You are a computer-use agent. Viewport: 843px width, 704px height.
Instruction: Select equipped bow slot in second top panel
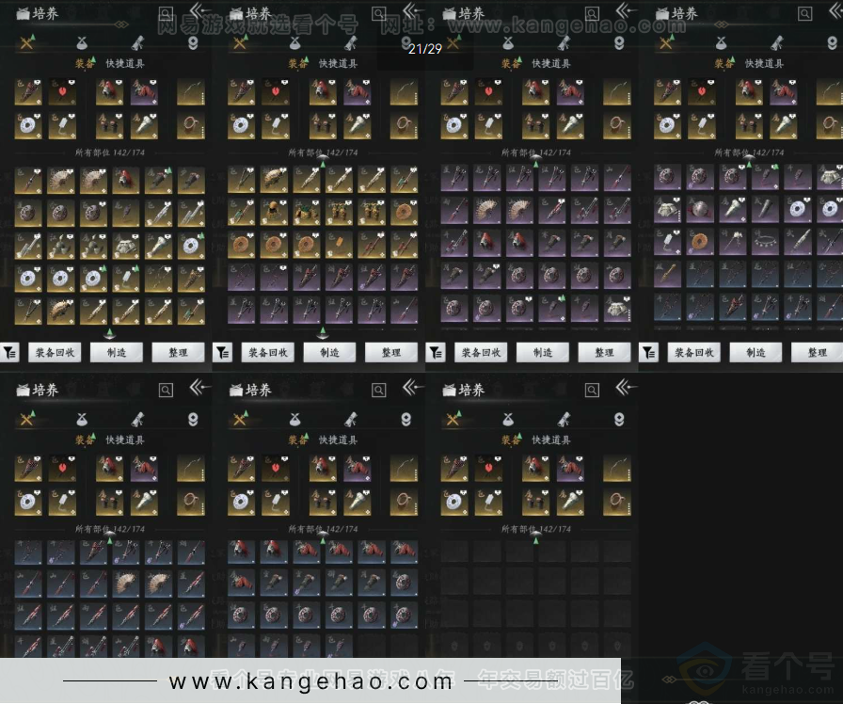click(405, 91)
